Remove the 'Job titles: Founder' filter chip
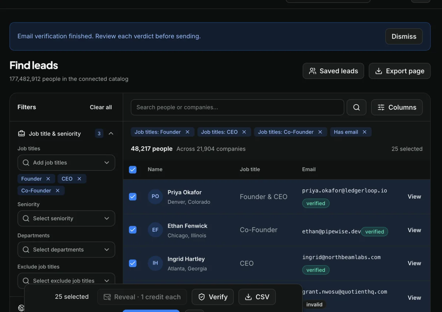 coord(187,132)
